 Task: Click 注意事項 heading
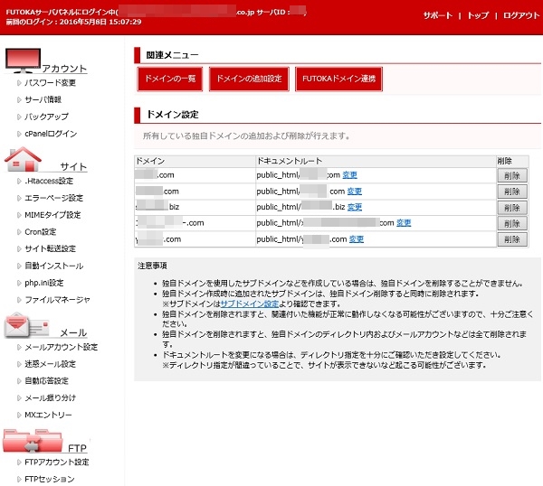point(152,266)
